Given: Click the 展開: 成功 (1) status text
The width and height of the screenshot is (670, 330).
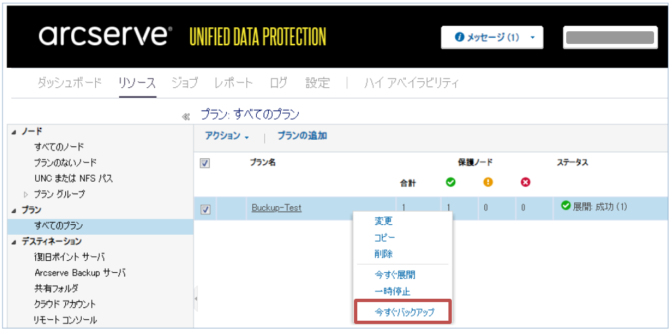Looking at the screenshot, I should pos(599,207).
